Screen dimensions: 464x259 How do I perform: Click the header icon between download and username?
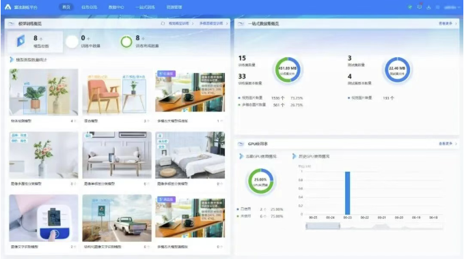pyautogui.click(x=437, y=7)
